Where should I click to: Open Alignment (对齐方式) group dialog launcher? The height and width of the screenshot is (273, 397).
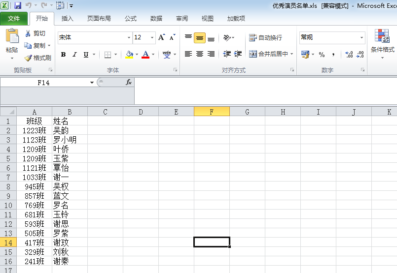pyautogui.click(x=292, y=70)
